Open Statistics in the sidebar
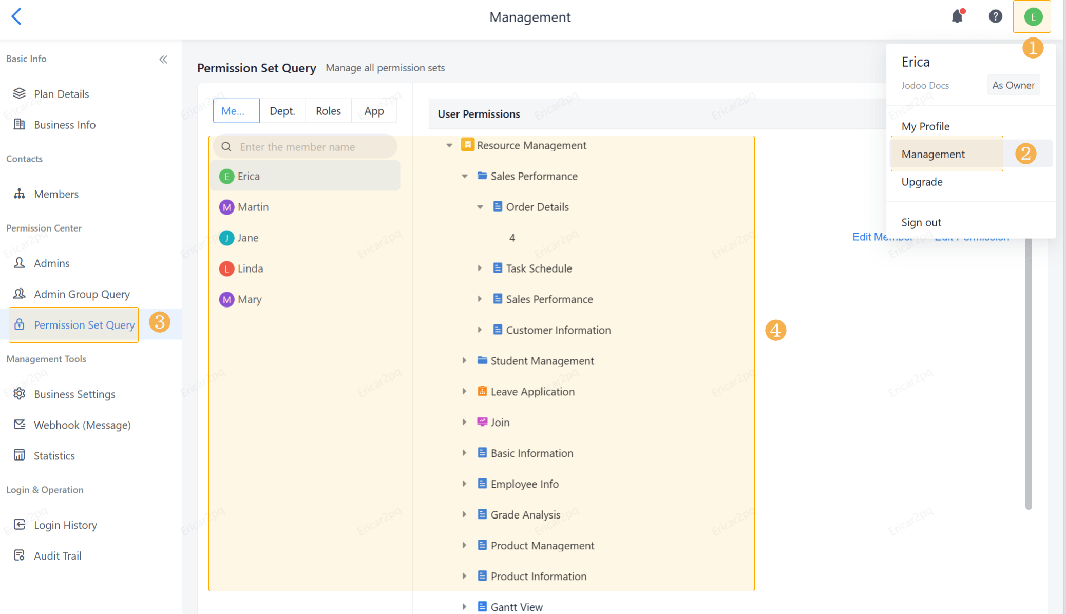The width and height of the screenshot is (1066, 614). (54, 456)
